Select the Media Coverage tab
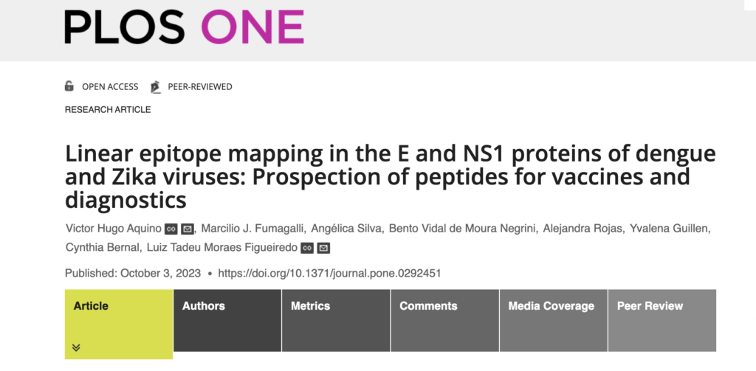 (554, 320)
